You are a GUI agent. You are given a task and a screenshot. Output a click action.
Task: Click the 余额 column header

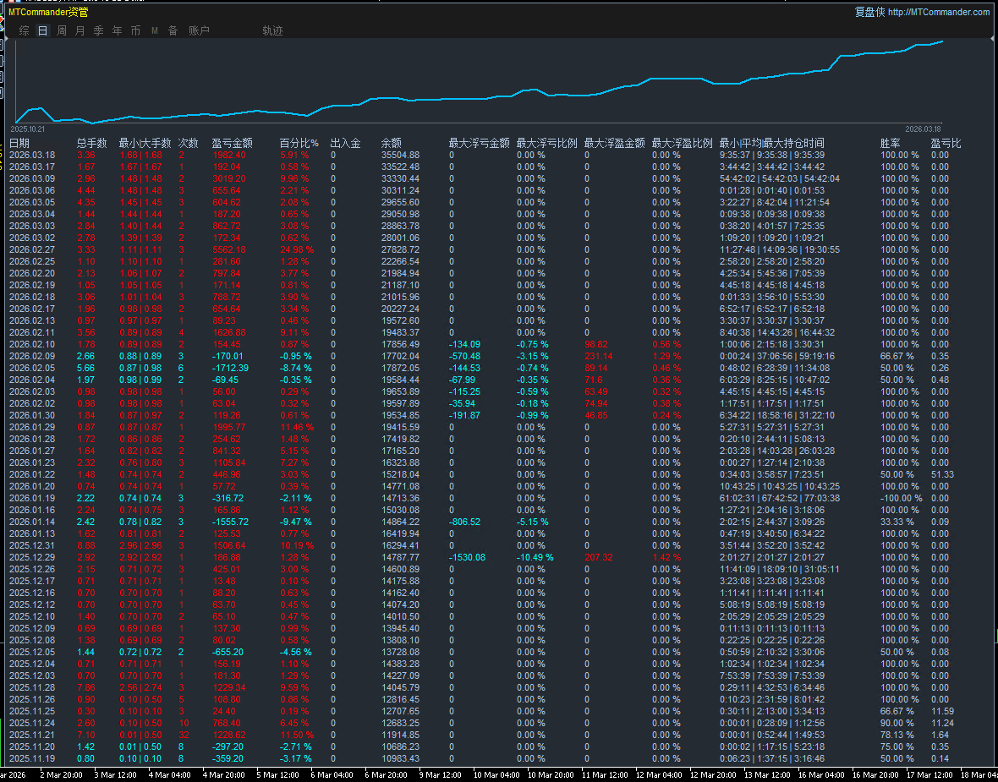point(392,143)
